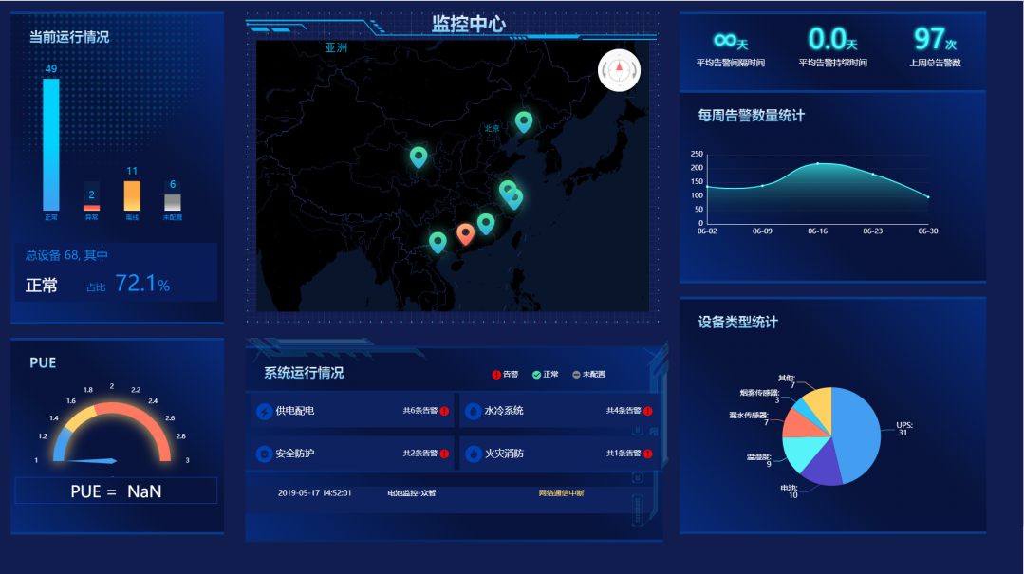Click the 0.0天 average alarm duration value

(x=832, y=39)
